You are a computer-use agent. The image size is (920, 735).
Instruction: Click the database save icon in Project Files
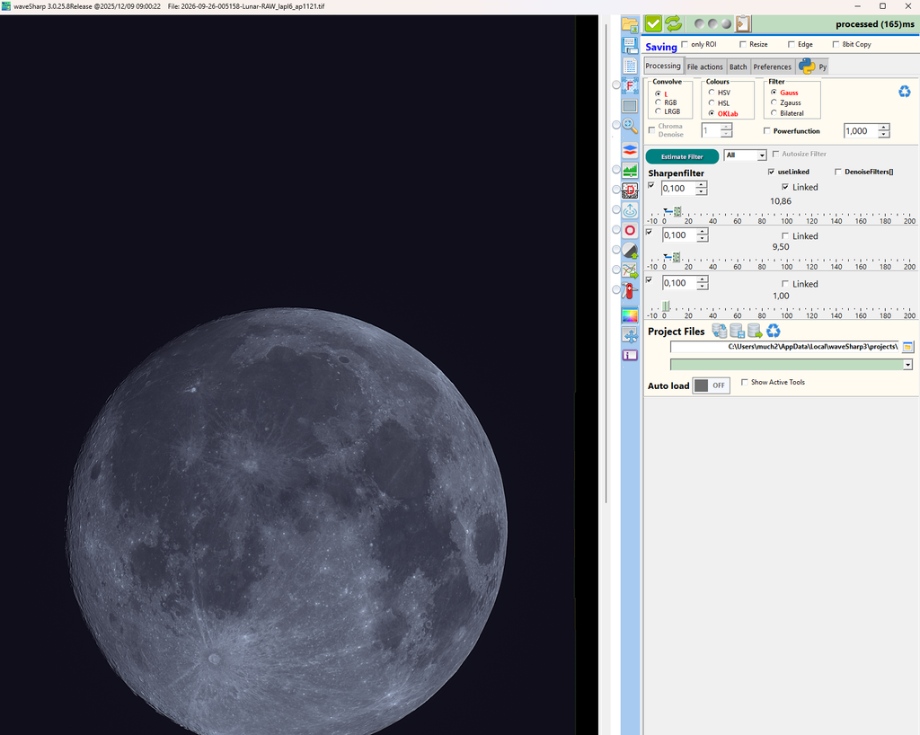click(x=737, y=331)
